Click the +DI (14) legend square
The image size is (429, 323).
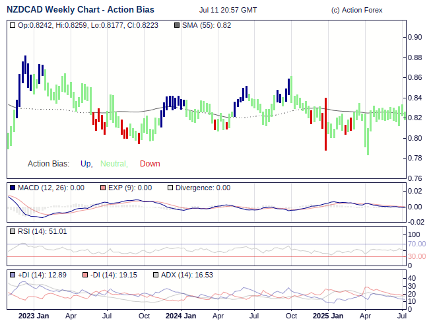pyautogui.click(x=13, y=275)
